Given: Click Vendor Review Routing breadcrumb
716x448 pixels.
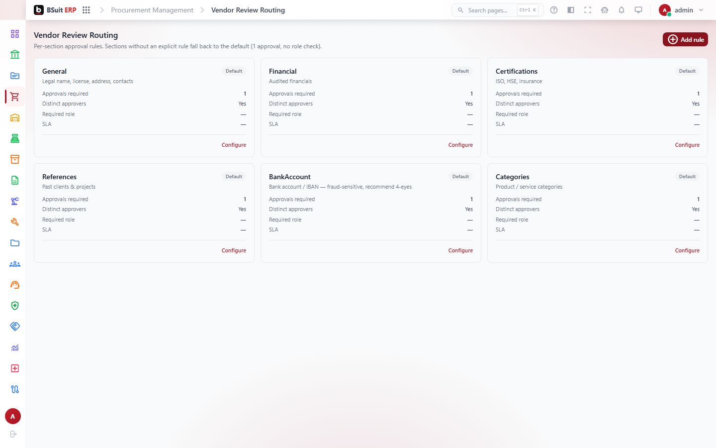Looking at the screenshot, I should 248,10.
